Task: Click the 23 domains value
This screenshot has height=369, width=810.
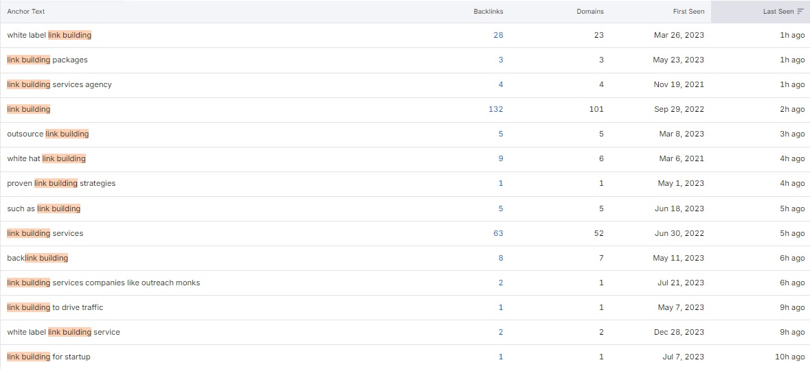Action: click(x=598, y=35)
